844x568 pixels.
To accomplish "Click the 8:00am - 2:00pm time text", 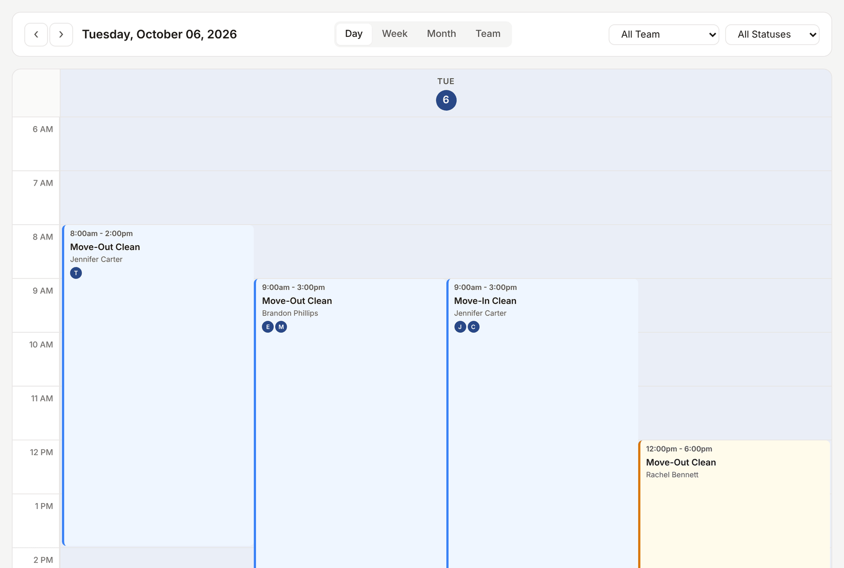I will (101, 234).
